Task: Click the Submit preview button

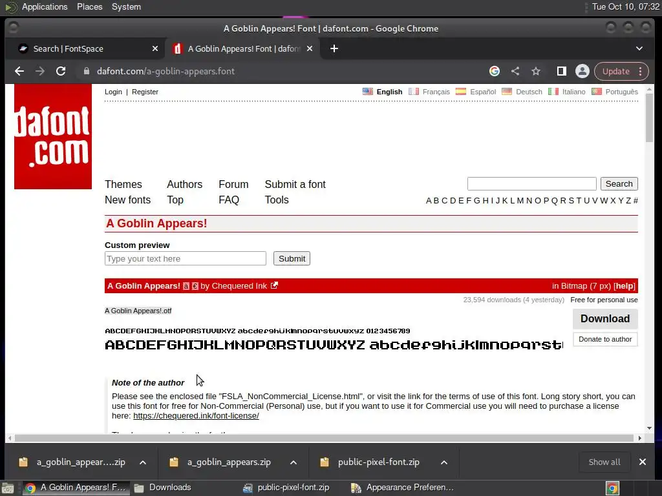Action: coord(292,258)
